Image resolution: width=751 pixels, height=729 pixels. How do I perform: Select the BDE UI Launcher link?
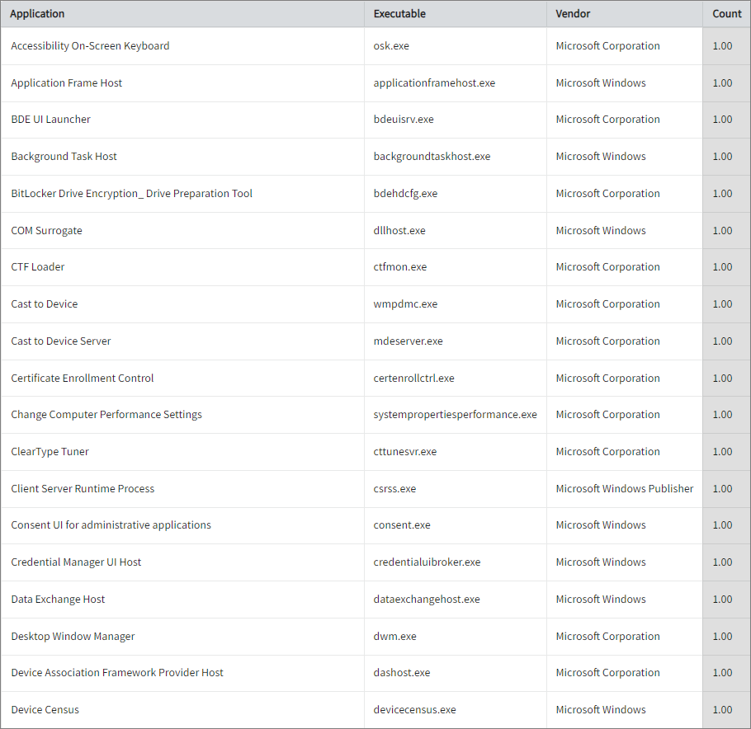pyautogui.click(x=50, y=119)
